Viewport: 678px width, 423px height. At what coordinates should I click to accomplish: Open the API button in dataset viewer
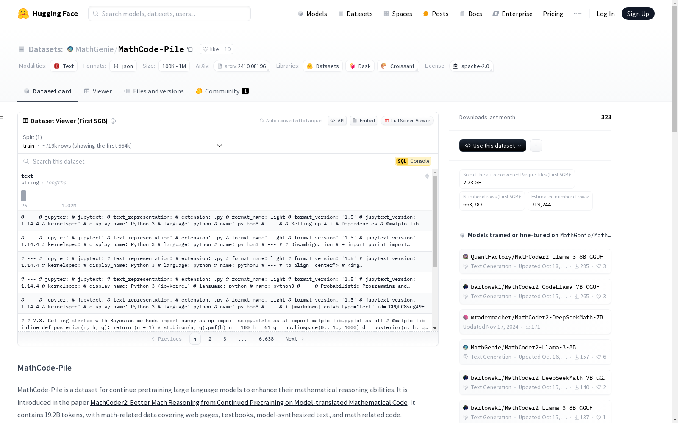coord(337,121)
